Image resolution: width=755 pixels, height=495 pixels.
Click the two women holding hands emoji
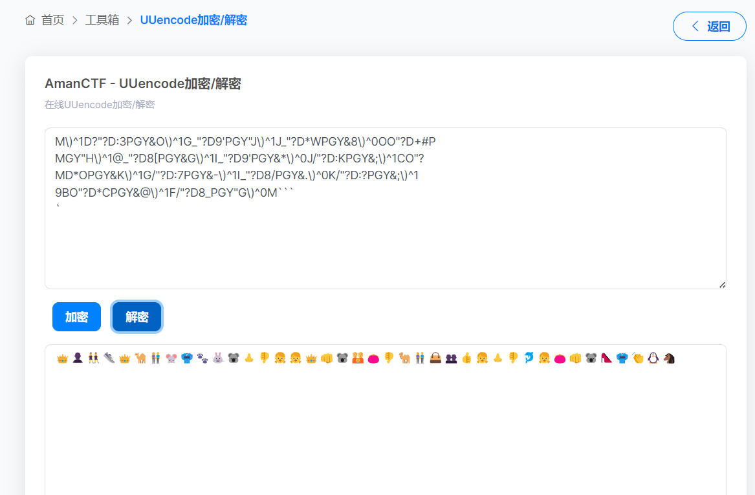[x=93, y=358]
